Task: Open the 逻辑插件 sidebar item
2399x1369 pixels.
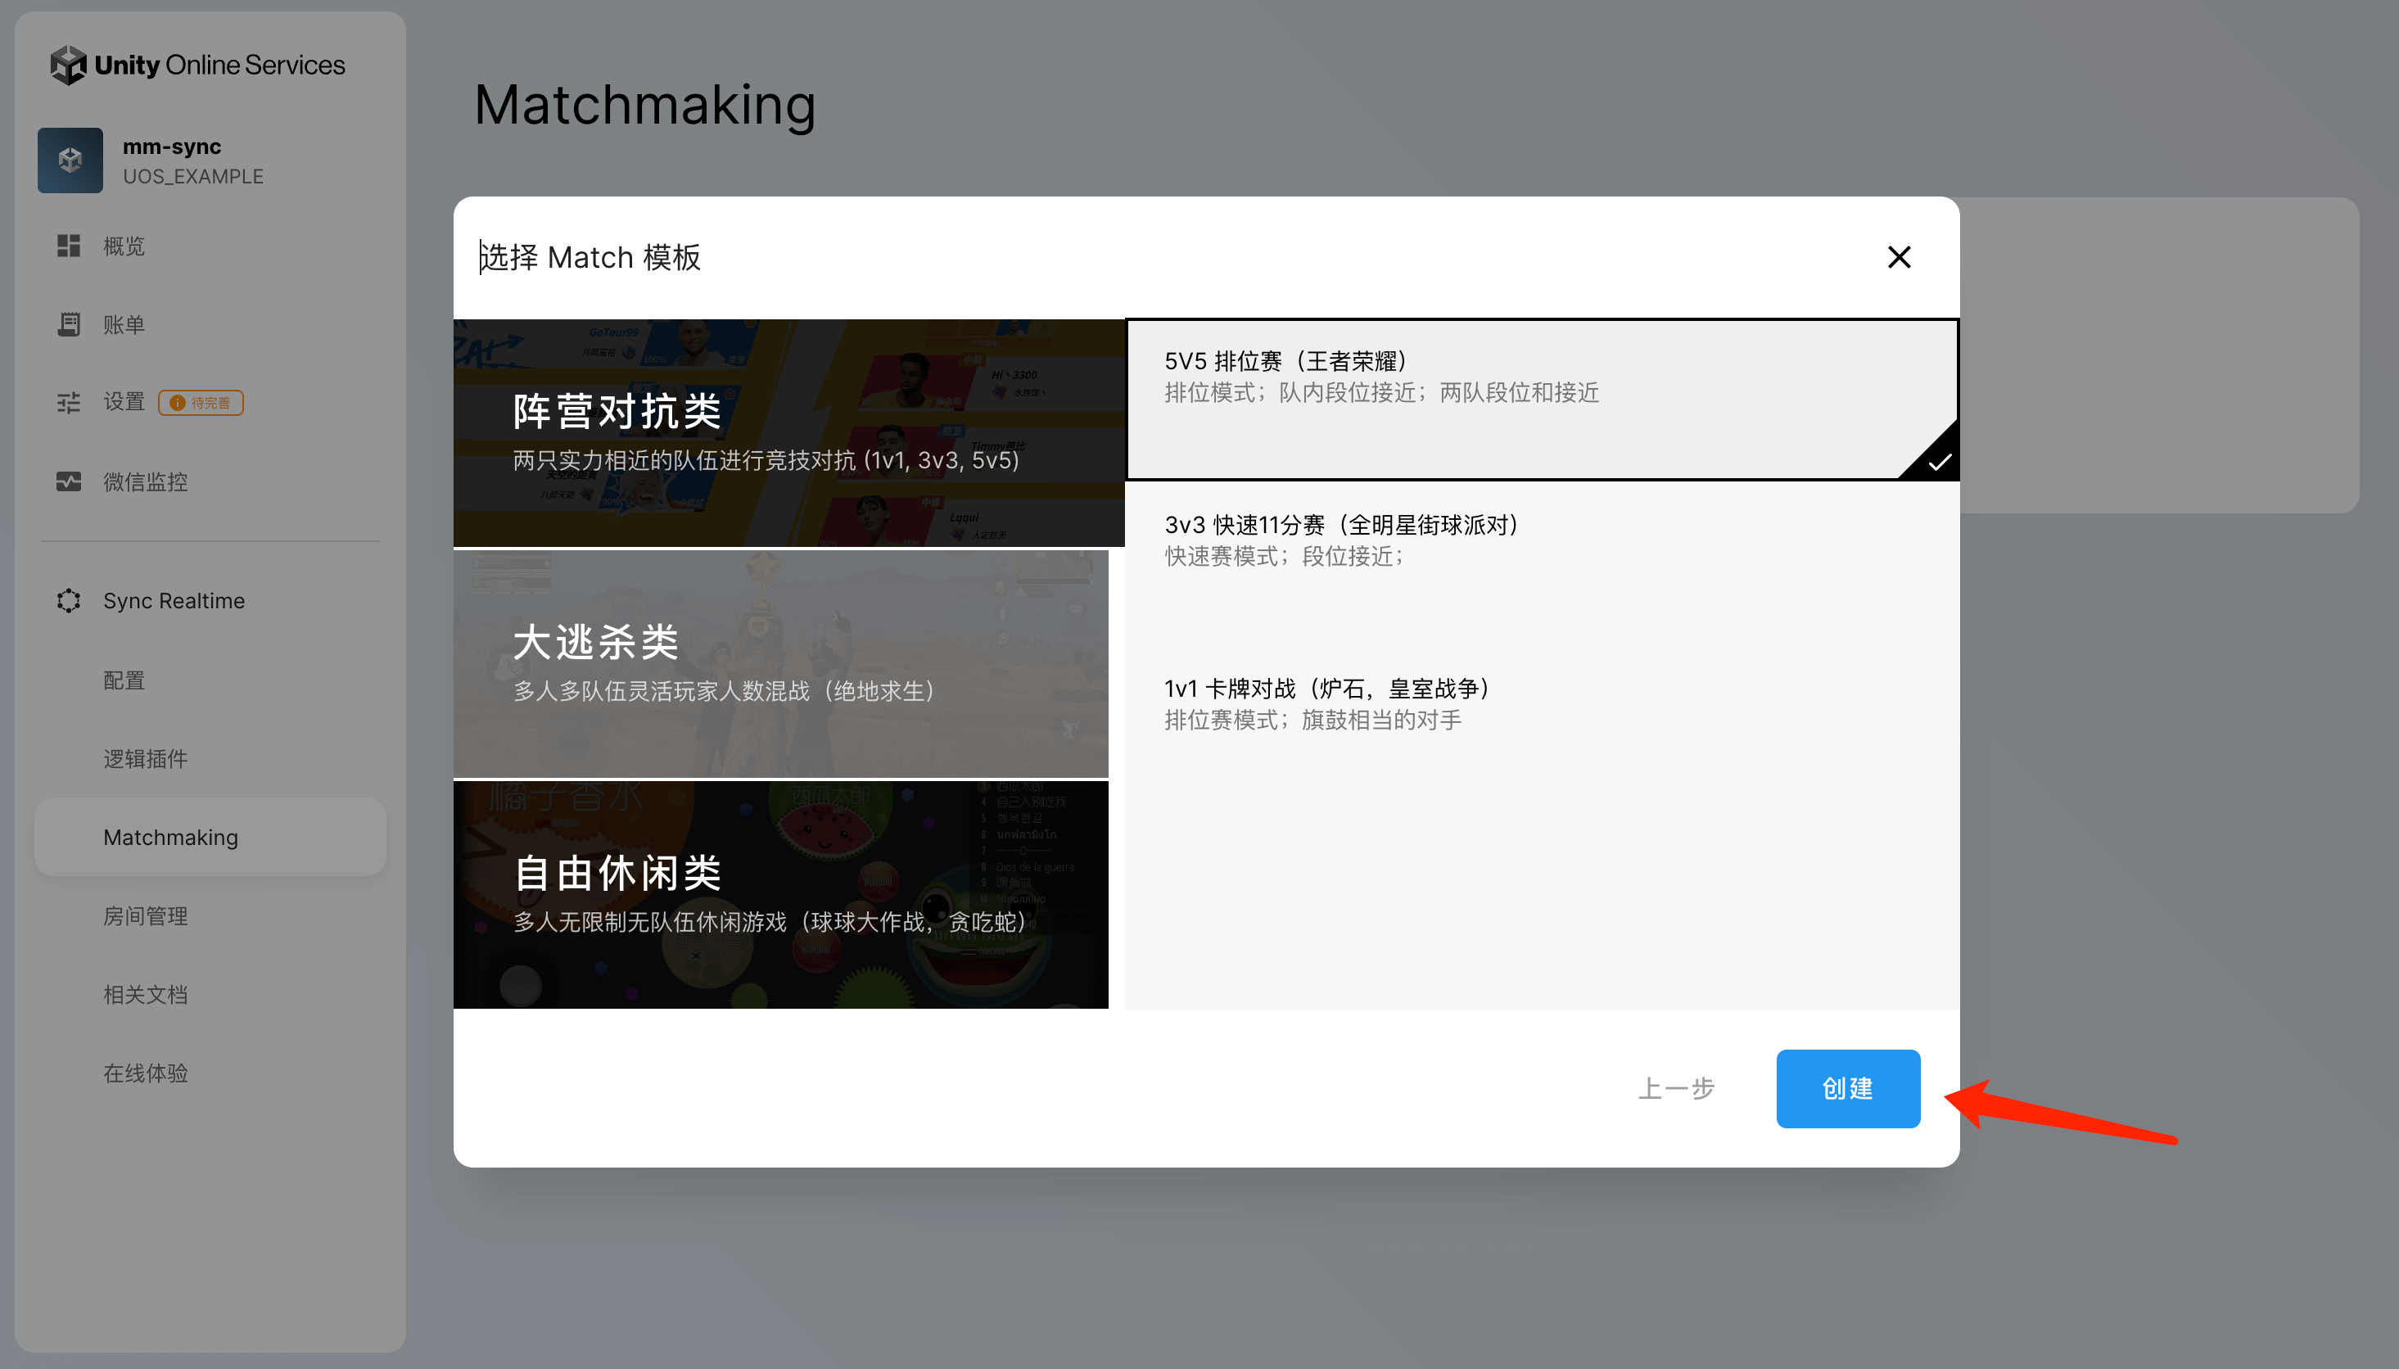Action: (x=146, y=759)
